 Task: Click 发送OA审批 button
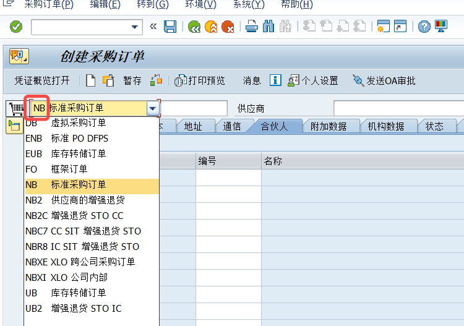(384, 80)
